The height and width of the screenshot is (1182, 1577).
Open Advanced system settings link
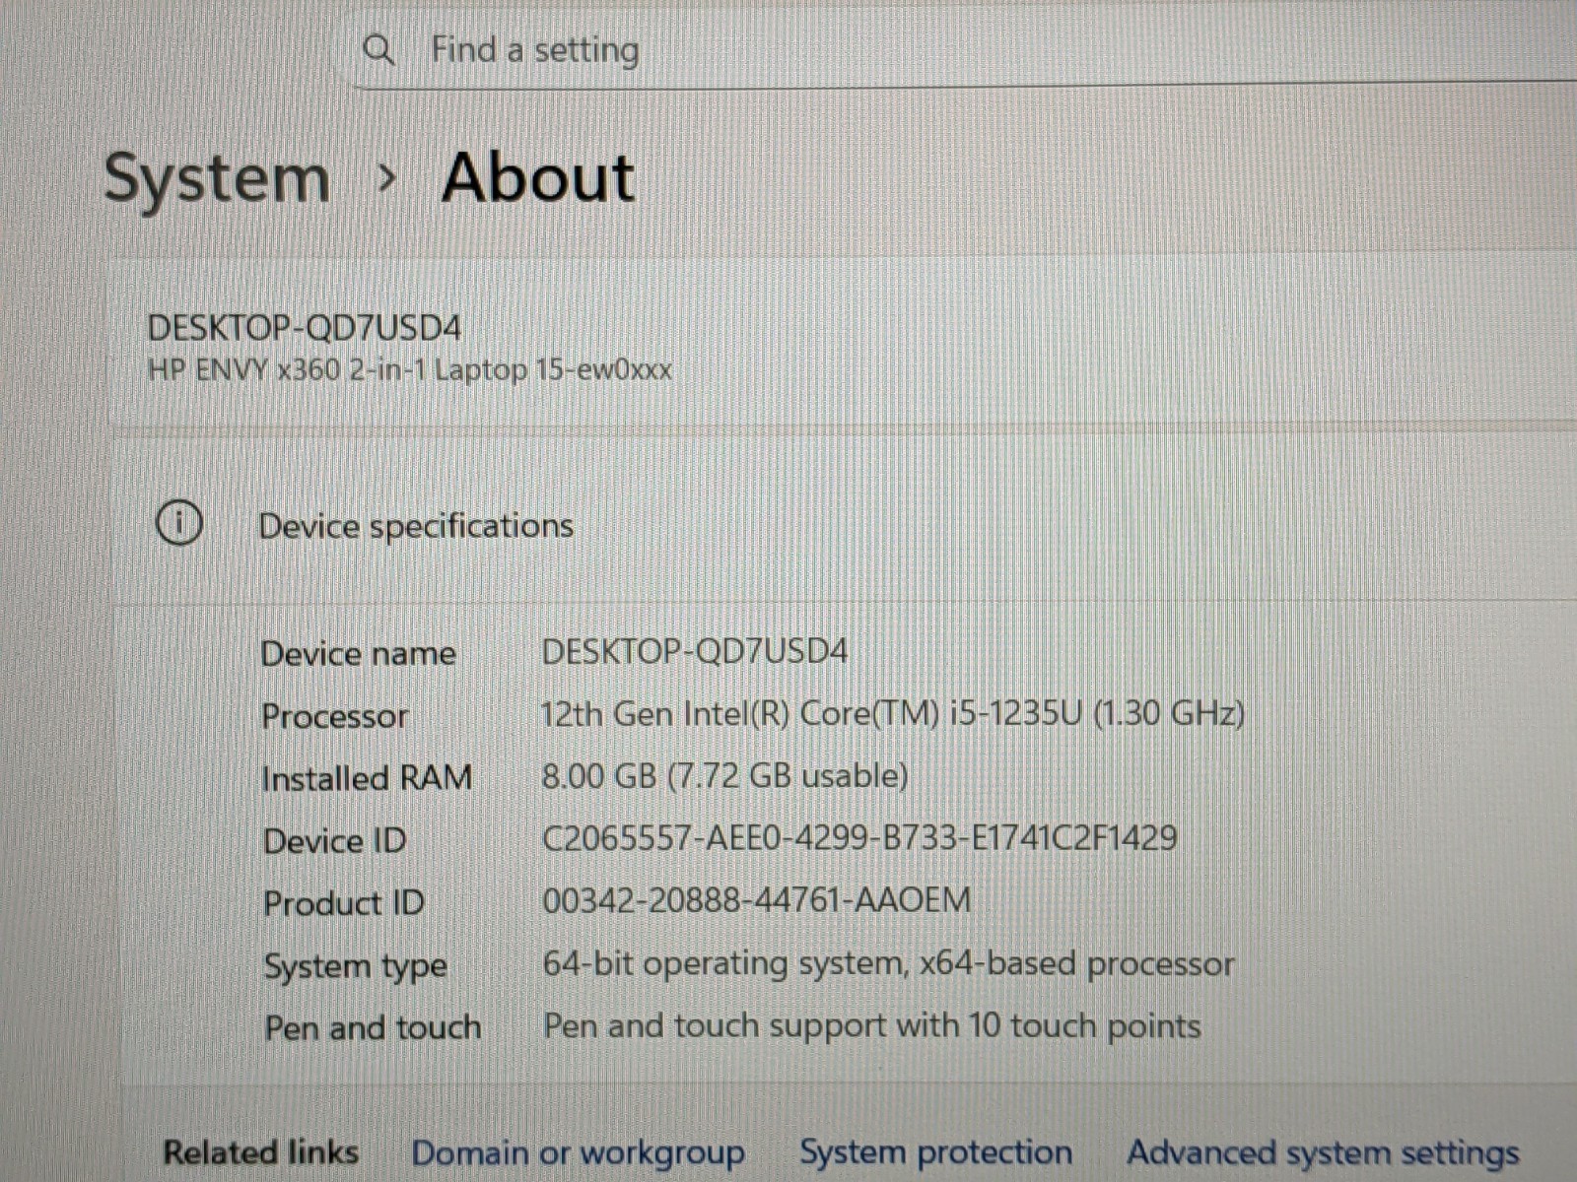pyautogui.click(x=1323, y=1151)
